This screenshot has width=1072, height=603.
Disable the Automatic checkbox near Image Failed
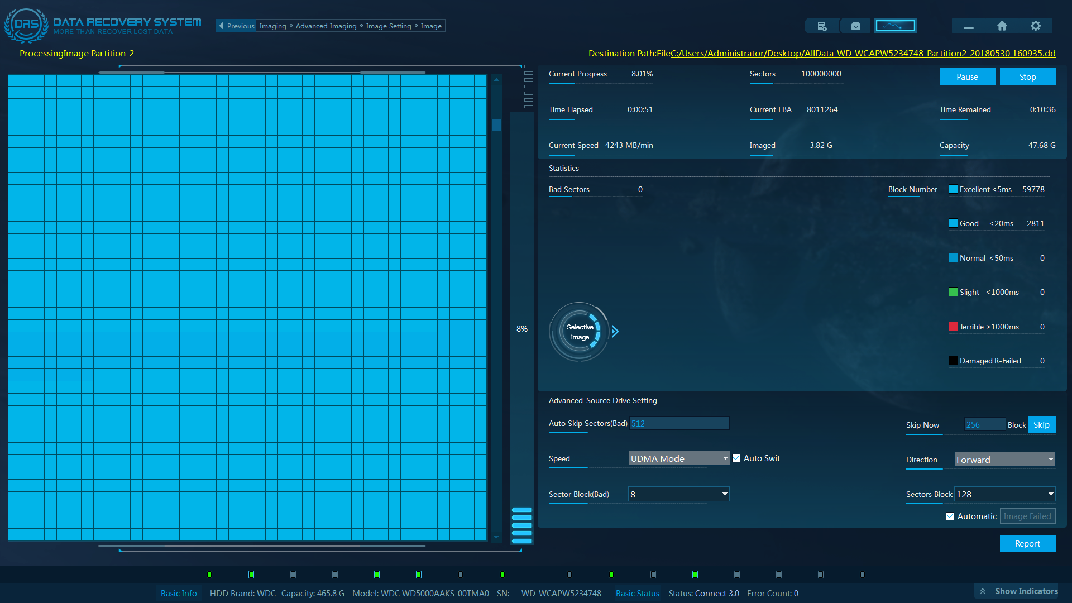[x=950, y=516]
